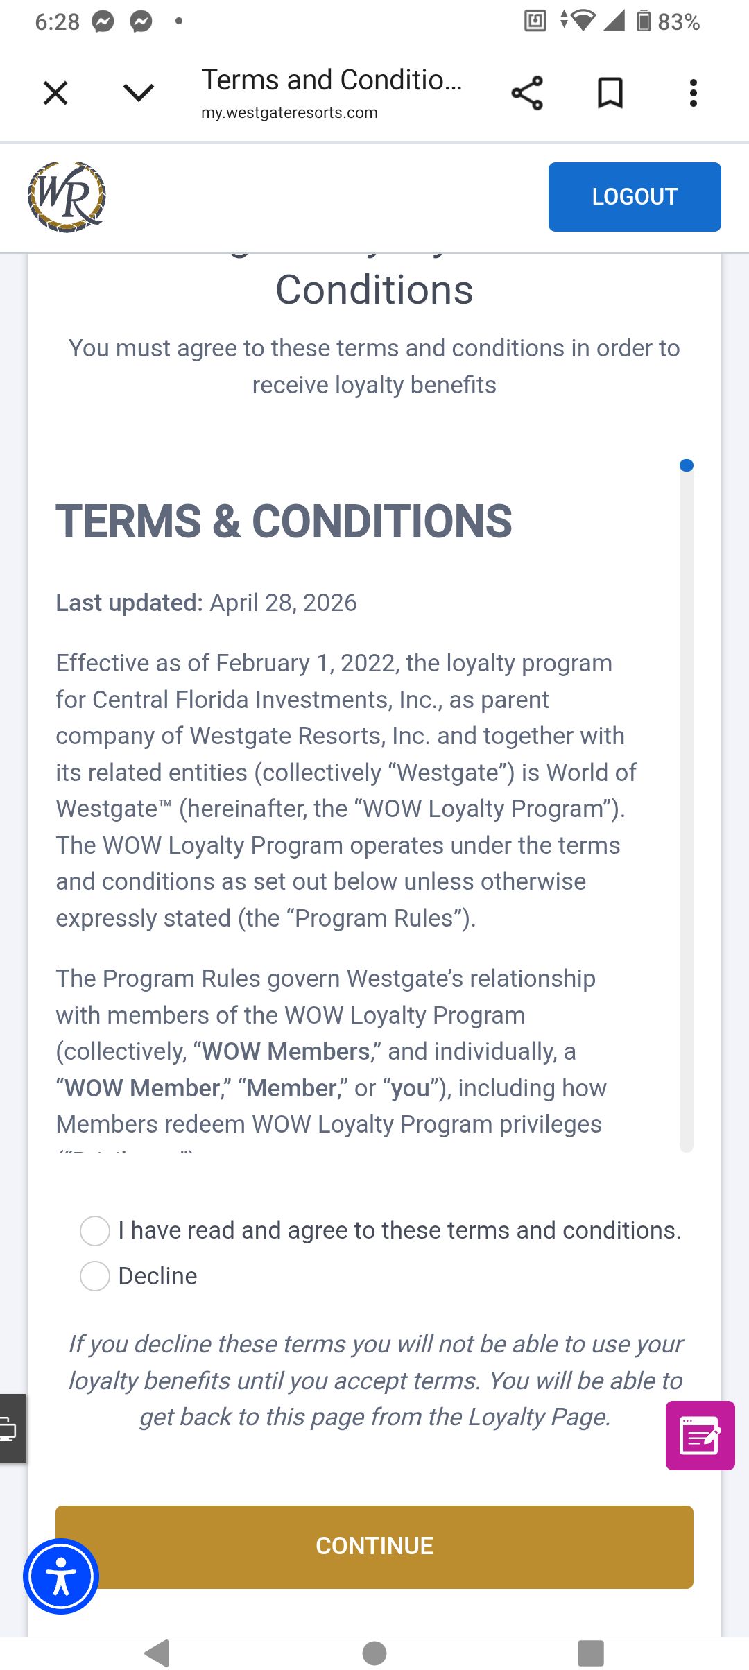749x1670 pixels.
Task: Tap the Android home navigation button
Action: click(x=374, y=1653)
